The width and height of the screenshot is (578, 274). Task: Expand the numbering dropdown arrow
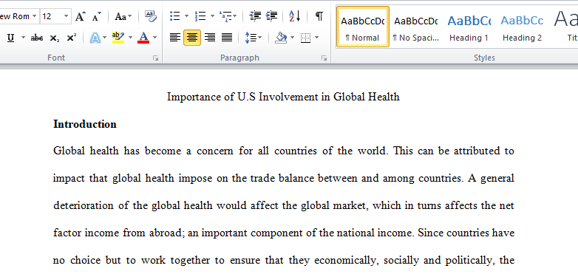click(212, 16)
